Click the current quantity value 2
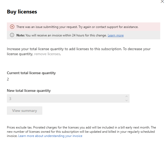Screen dimensions: 165x157 pos(8,79)
